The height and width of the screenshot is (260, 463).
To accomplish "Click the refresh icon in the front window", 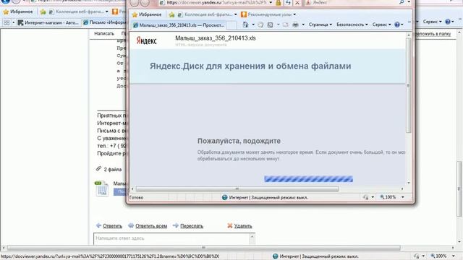I will click(x=288, y=3).
